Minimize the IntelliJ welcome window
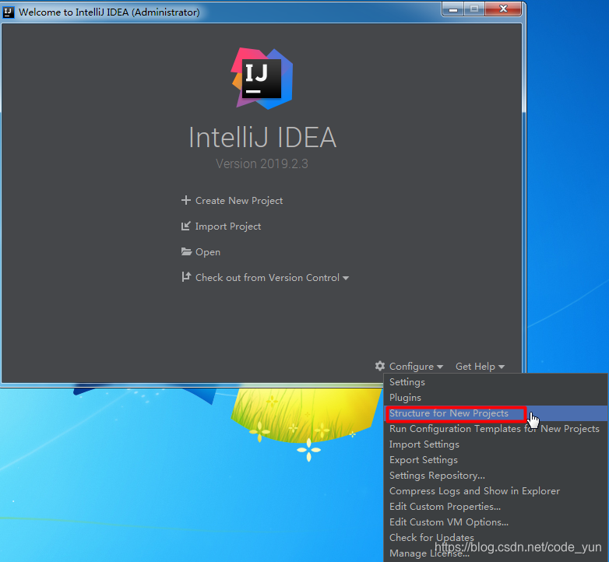Image resolution: width=609 pixels, height=562 pixels. point(453,9)
